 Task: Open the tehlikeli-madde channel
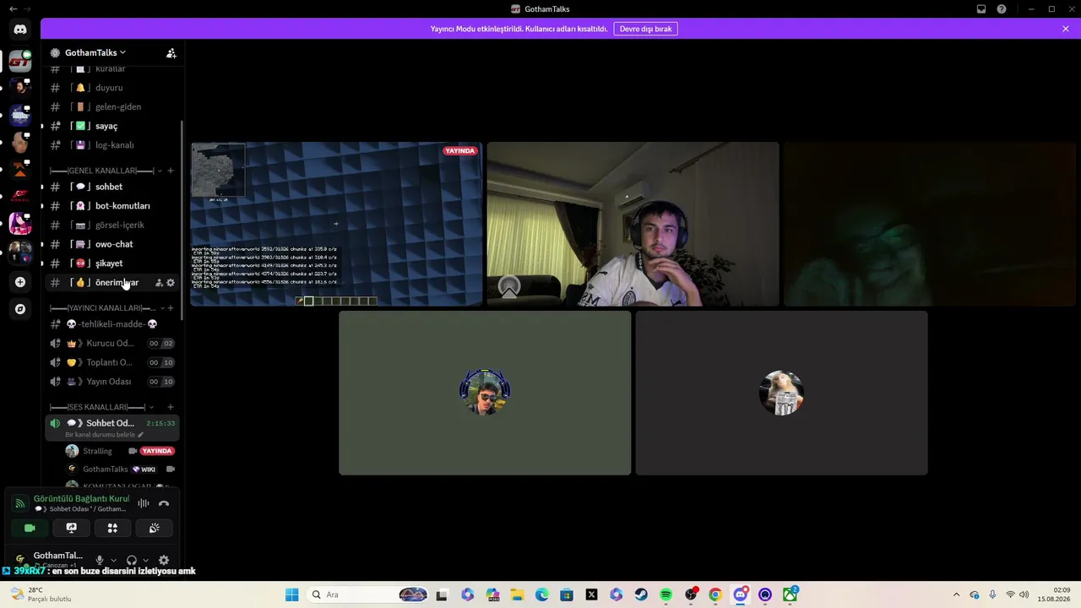coord(112,324)
